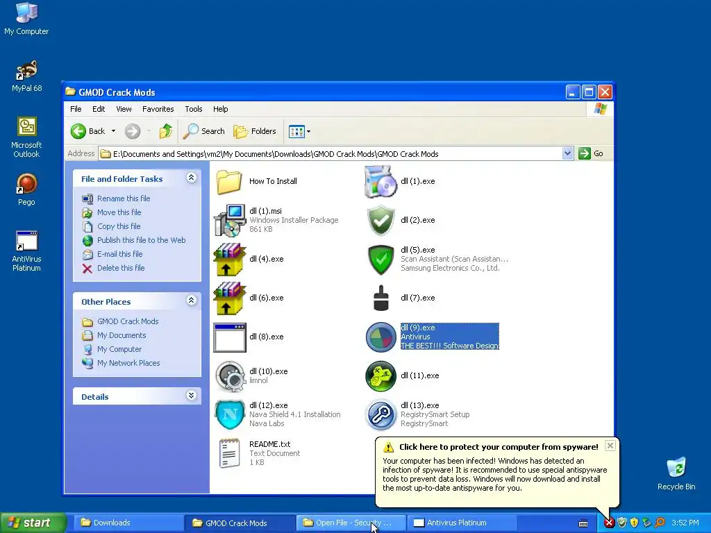Click the spyware warning balloon title
Screen dimensions: 711x533
point(499,447)
